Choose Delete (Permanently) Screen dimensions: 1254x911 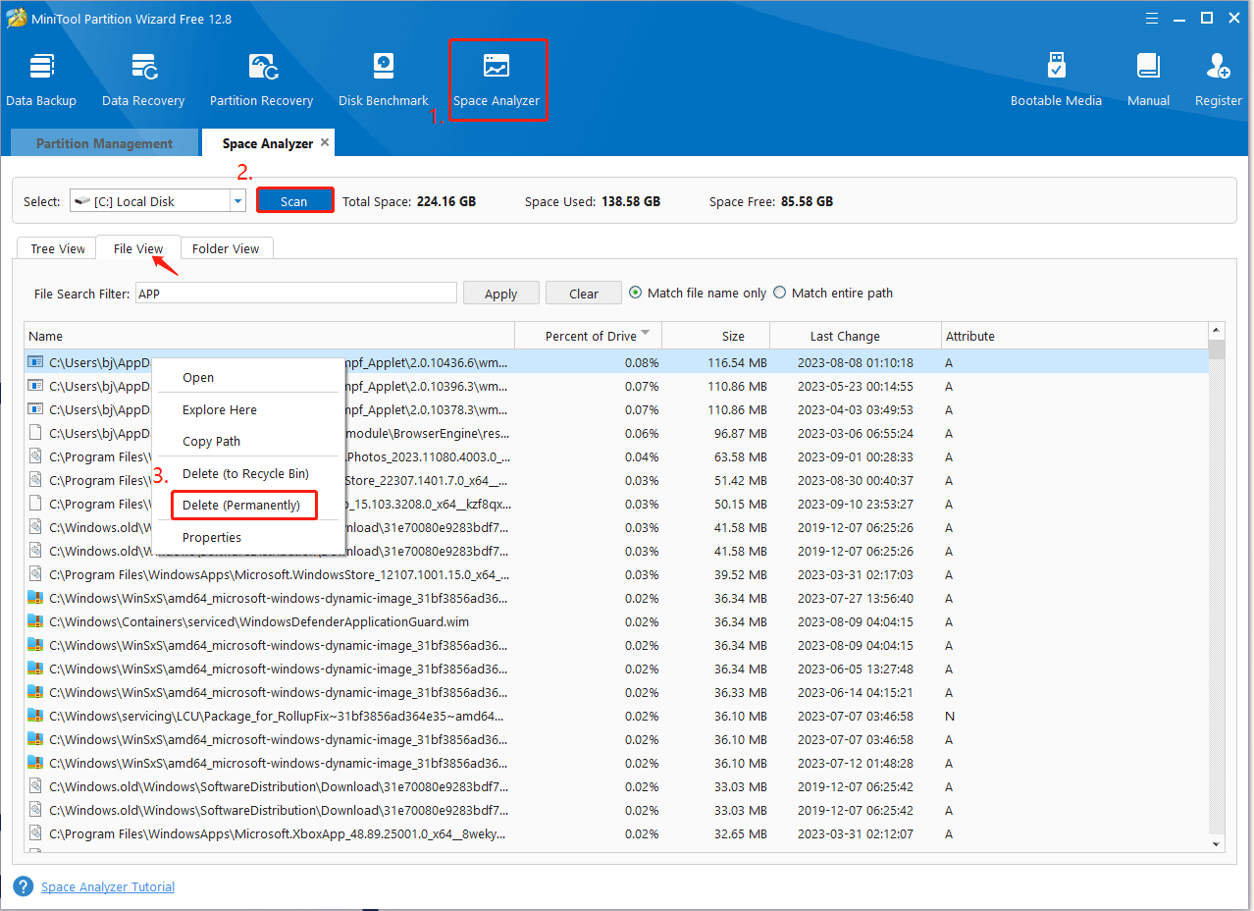(x=244, y=505)
